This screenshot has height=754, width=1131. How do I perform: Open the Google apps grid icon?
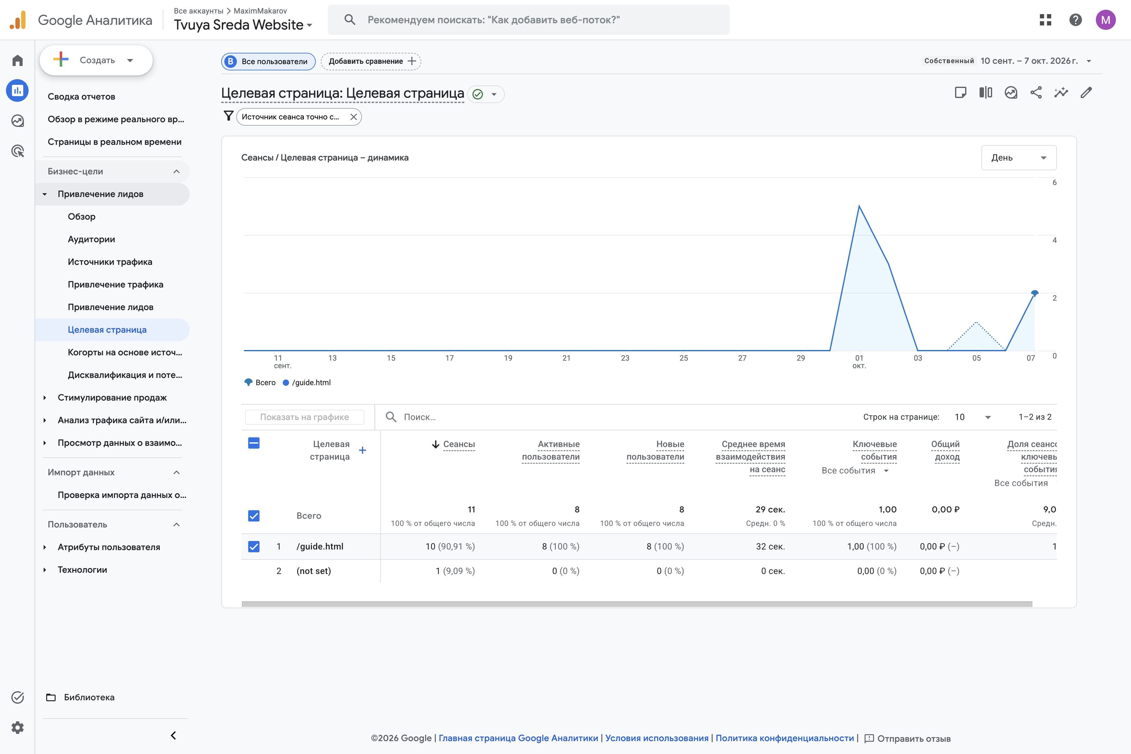pos(1046,20)
